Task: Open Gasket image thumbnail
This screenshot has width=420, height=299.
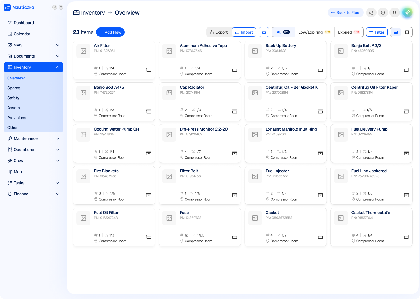Action: point(255,218)
